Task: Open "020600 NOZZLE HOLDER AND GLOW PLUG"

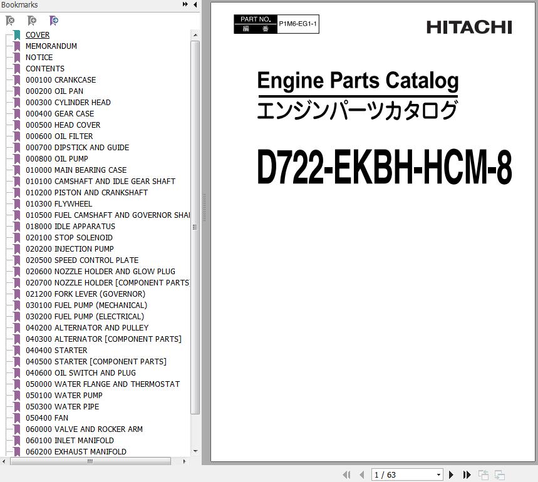Action: point(100,272)
